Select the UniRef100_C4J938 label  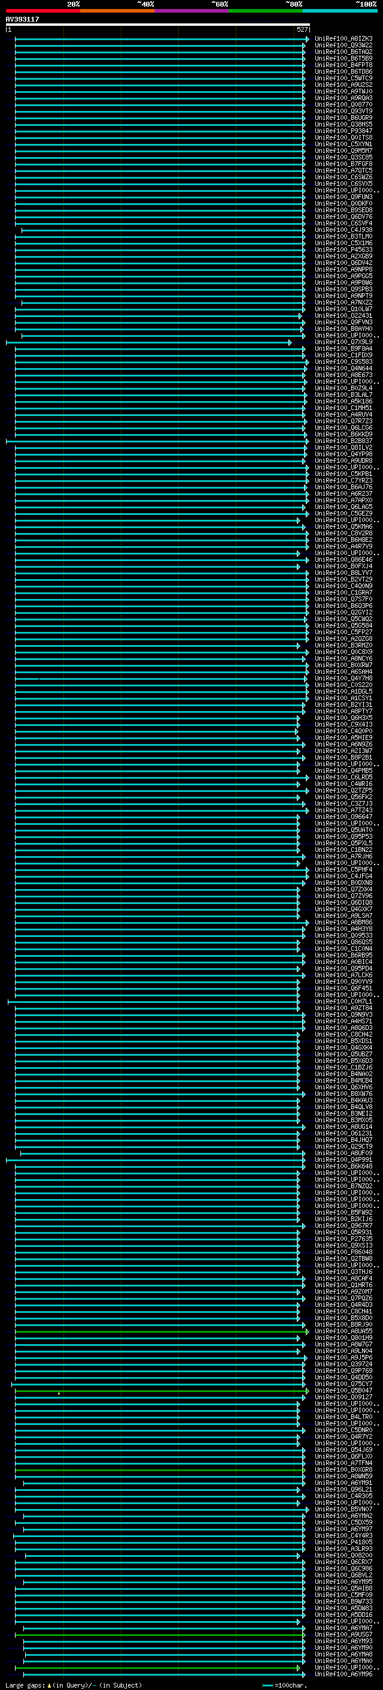[343, 230]
